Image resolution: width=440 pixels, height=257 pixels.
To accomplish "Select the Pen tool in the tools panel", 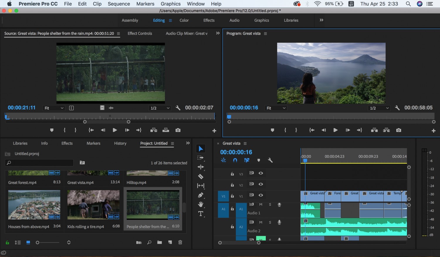I will click(201, 195).
